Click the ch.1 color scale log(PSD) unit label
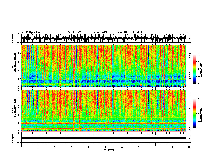 click(201, 70)
